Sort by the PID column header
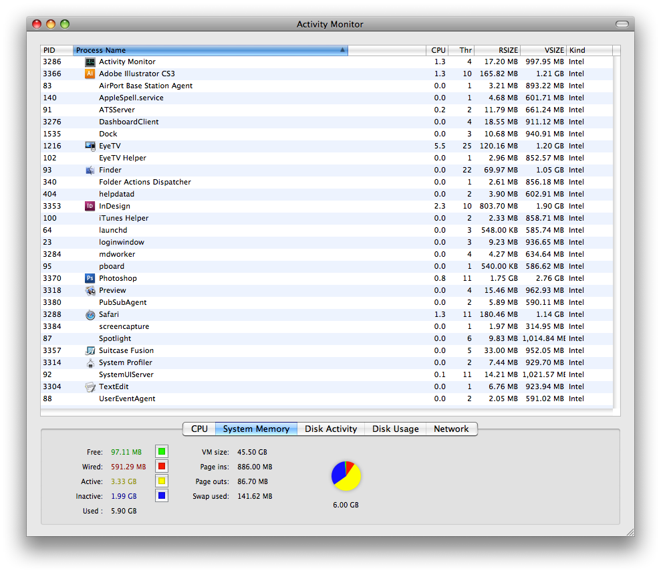The height and width of the screenshot is (573, 661). point(57,50)
